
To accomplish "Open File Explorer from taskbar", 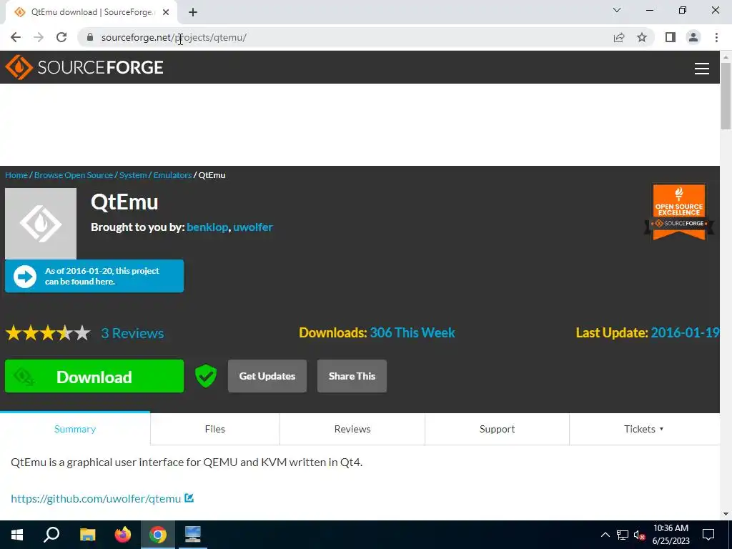I will click(x=87, y=535).
